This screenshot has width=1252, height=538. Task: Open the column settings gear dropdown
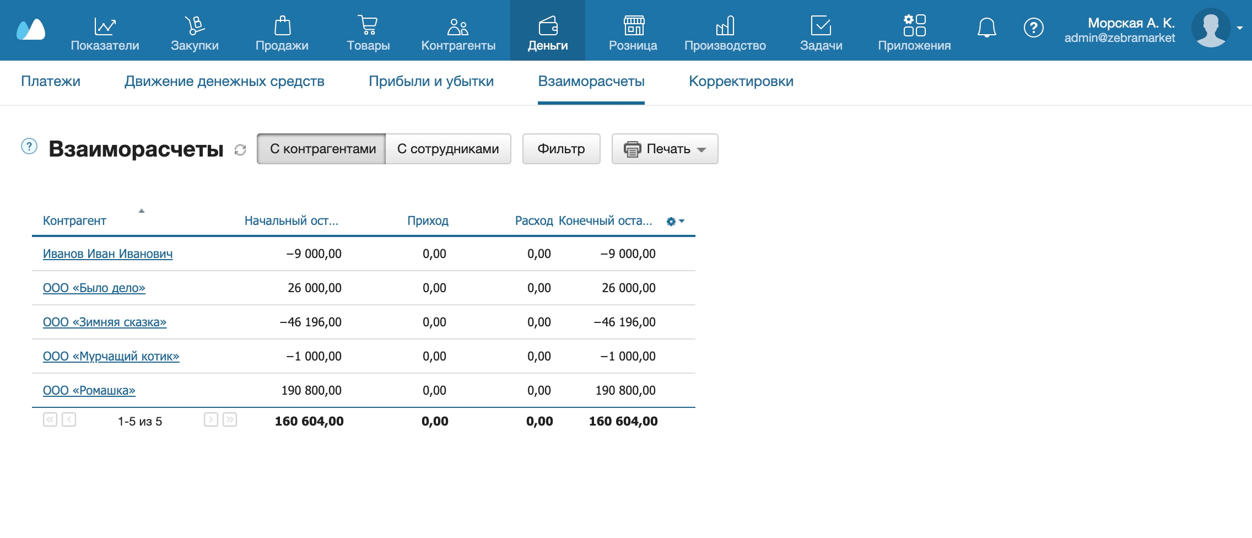[674, 220]
